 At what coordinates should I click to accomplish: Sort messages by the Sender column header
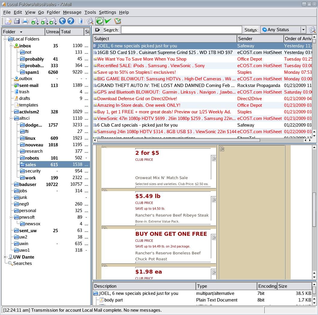click(260, 38)
